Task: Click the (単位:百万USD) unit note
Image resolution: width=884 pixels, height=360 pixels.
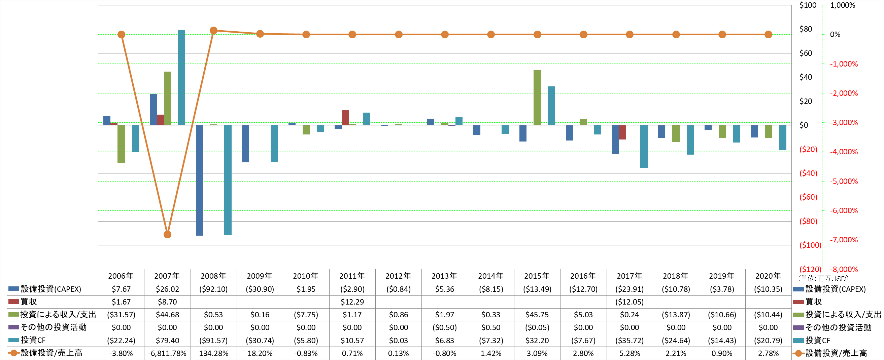Action: pos(823,278)
